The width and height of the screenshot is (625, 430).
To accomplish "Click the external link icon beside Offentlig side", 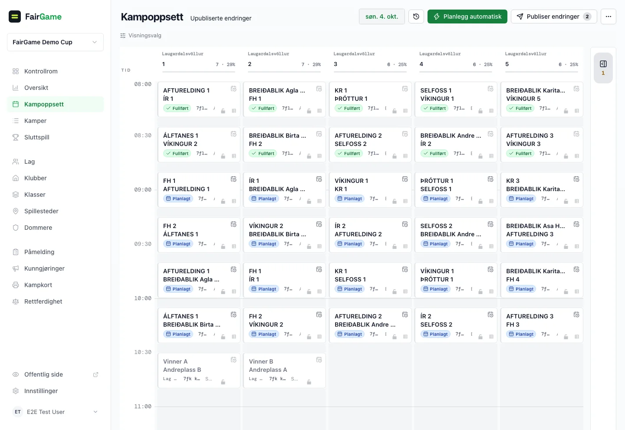I will 96,374.
